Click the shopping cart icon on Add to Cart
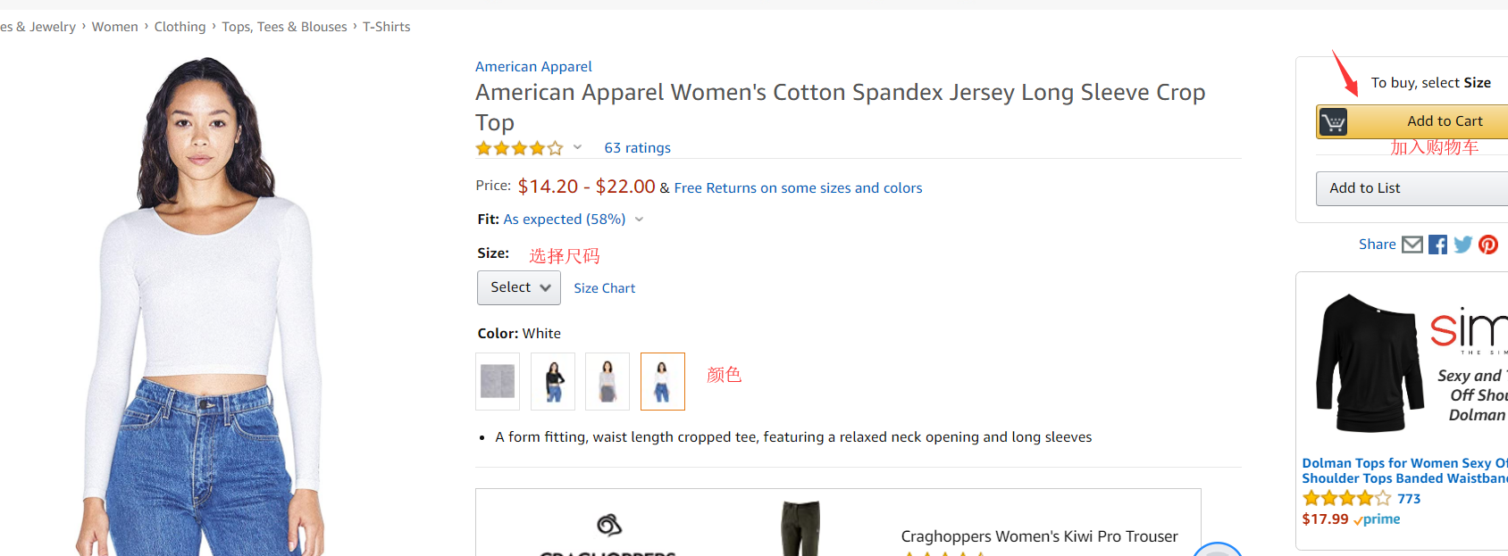 (1333, 121)
